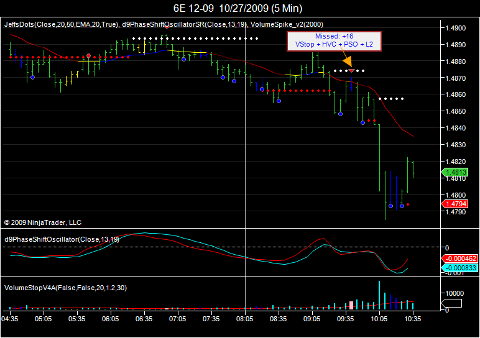
Task: Click the red -0.000462 oscillator value marker
Action: pyautogui.click(x=459, y=258)
